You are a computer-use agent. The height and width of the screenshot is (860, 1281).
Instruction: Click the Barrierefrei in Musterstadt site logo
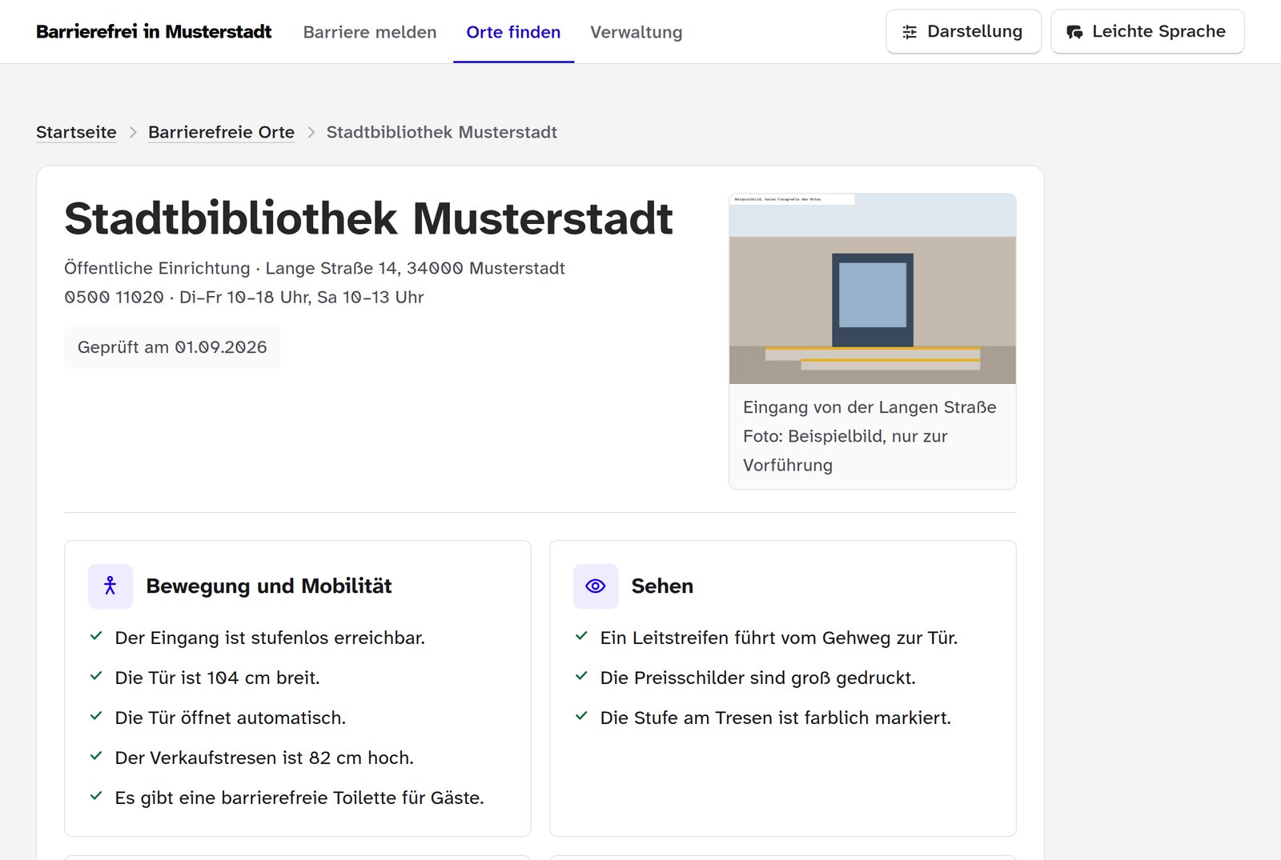point(154,32)
